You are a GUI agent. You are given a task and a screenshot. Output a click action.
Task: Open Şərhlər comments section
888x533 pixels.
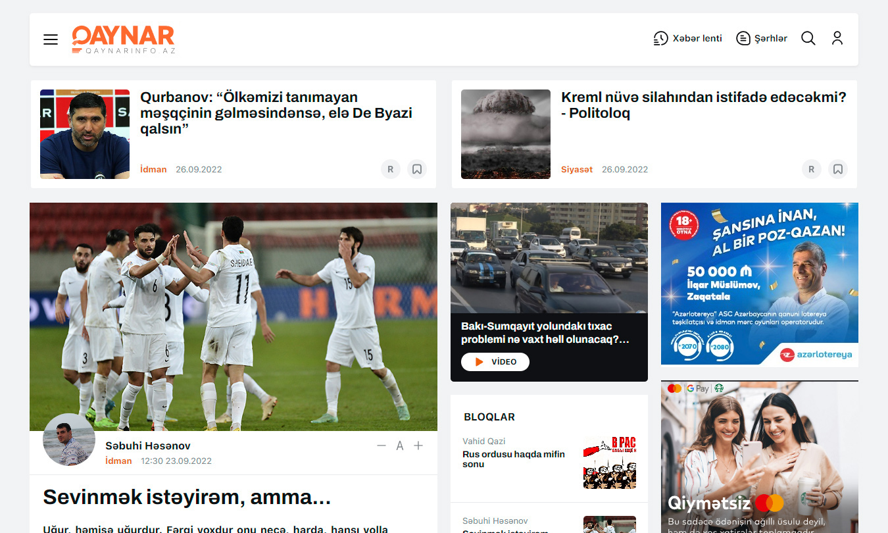coord(761,38)
